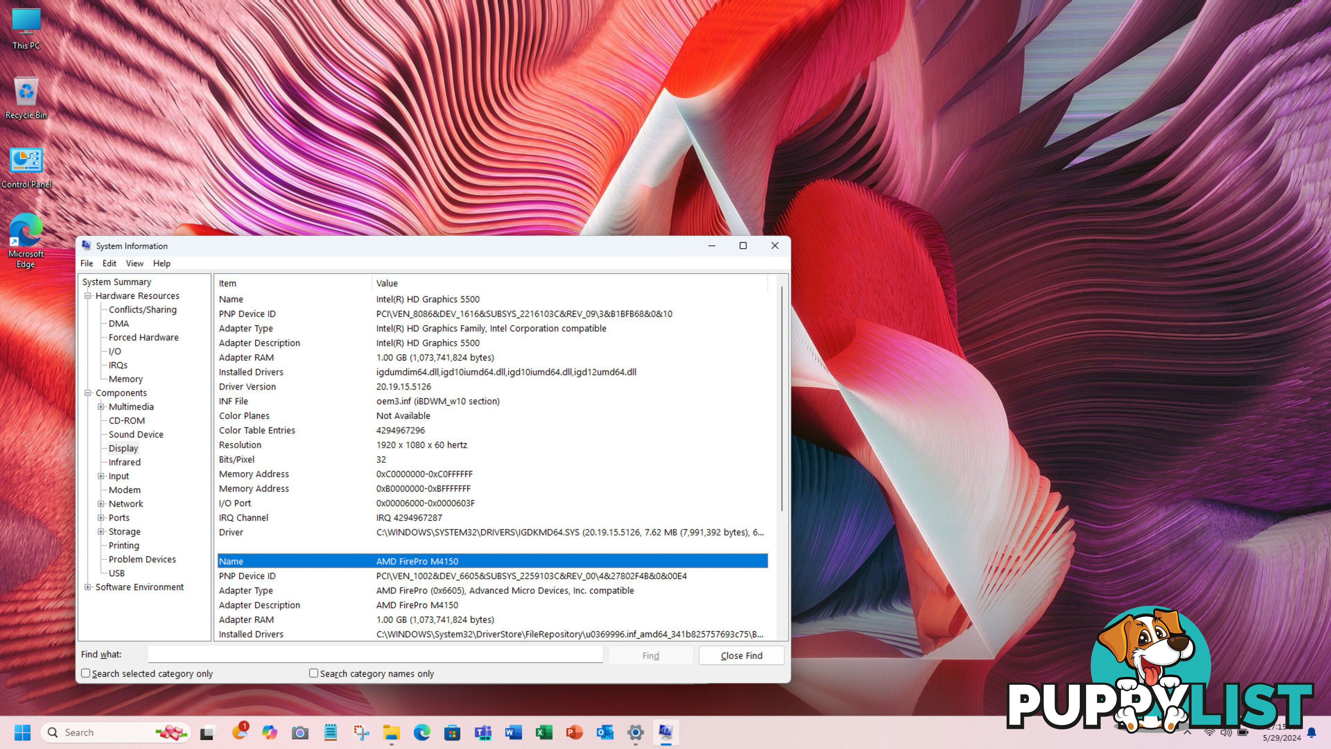Select the IRQs tree item

(x=118, y=365)
